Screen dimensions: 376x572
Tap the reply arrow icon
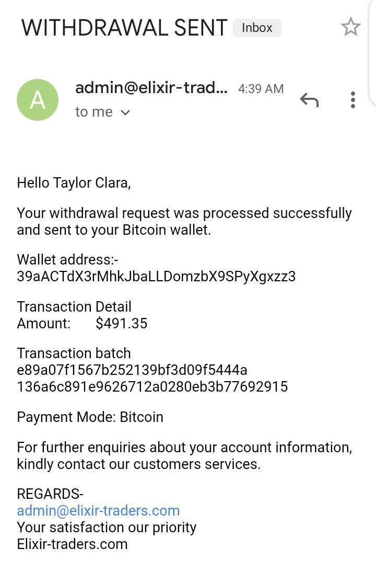(309, 99)
